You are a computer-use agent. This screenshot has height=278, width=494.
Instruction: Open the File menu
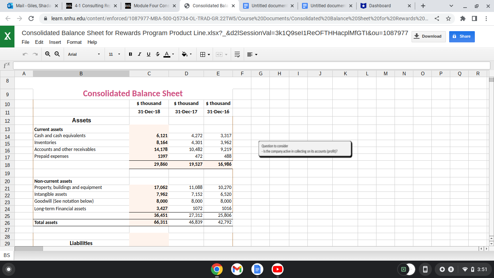pos(25,42)
